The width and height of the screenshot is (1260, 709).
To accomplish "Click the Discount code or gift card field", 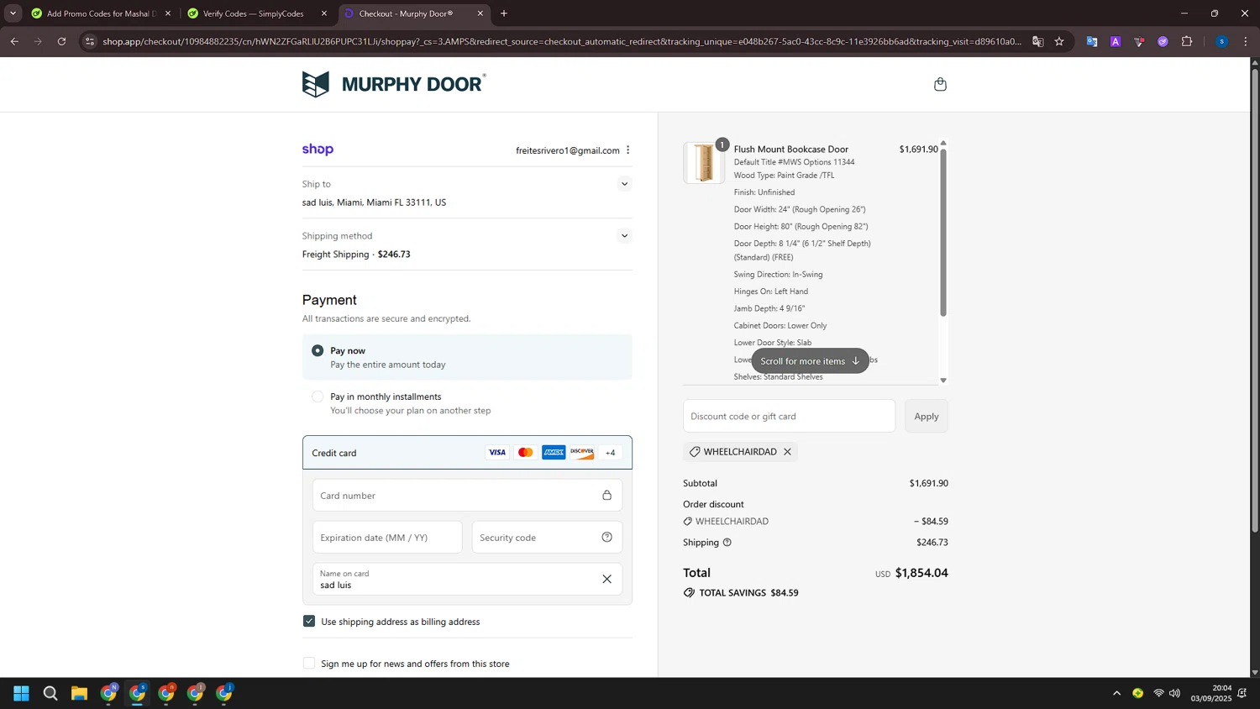I will tap(789, 417).
